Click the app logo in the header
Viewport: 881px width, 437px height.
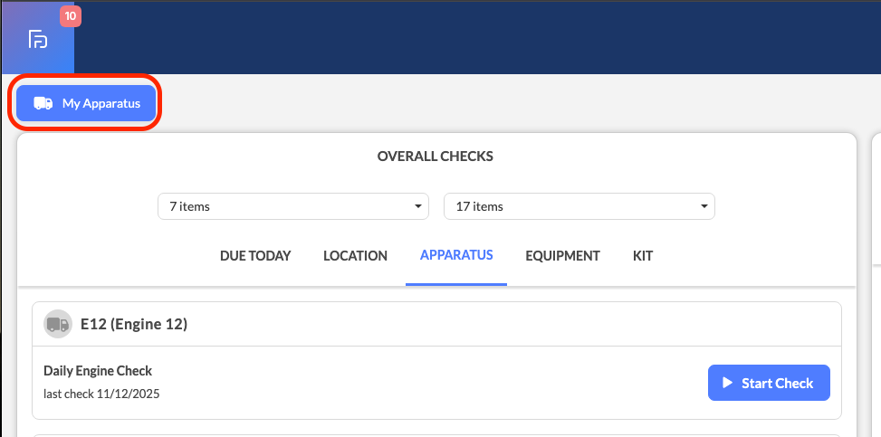point(37,39)
